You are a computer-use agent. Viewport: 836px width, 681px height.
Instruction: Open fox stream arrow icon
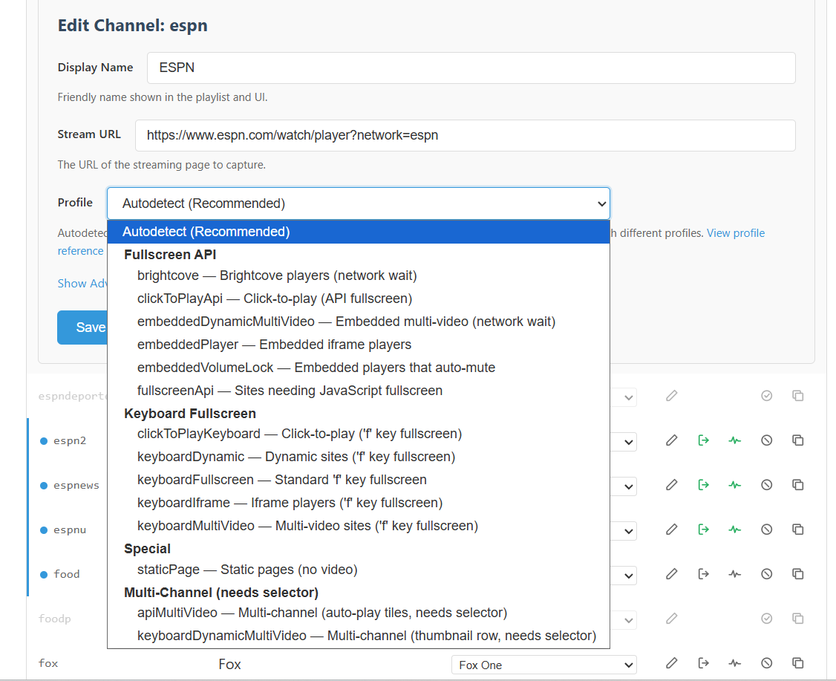(703, 663)
